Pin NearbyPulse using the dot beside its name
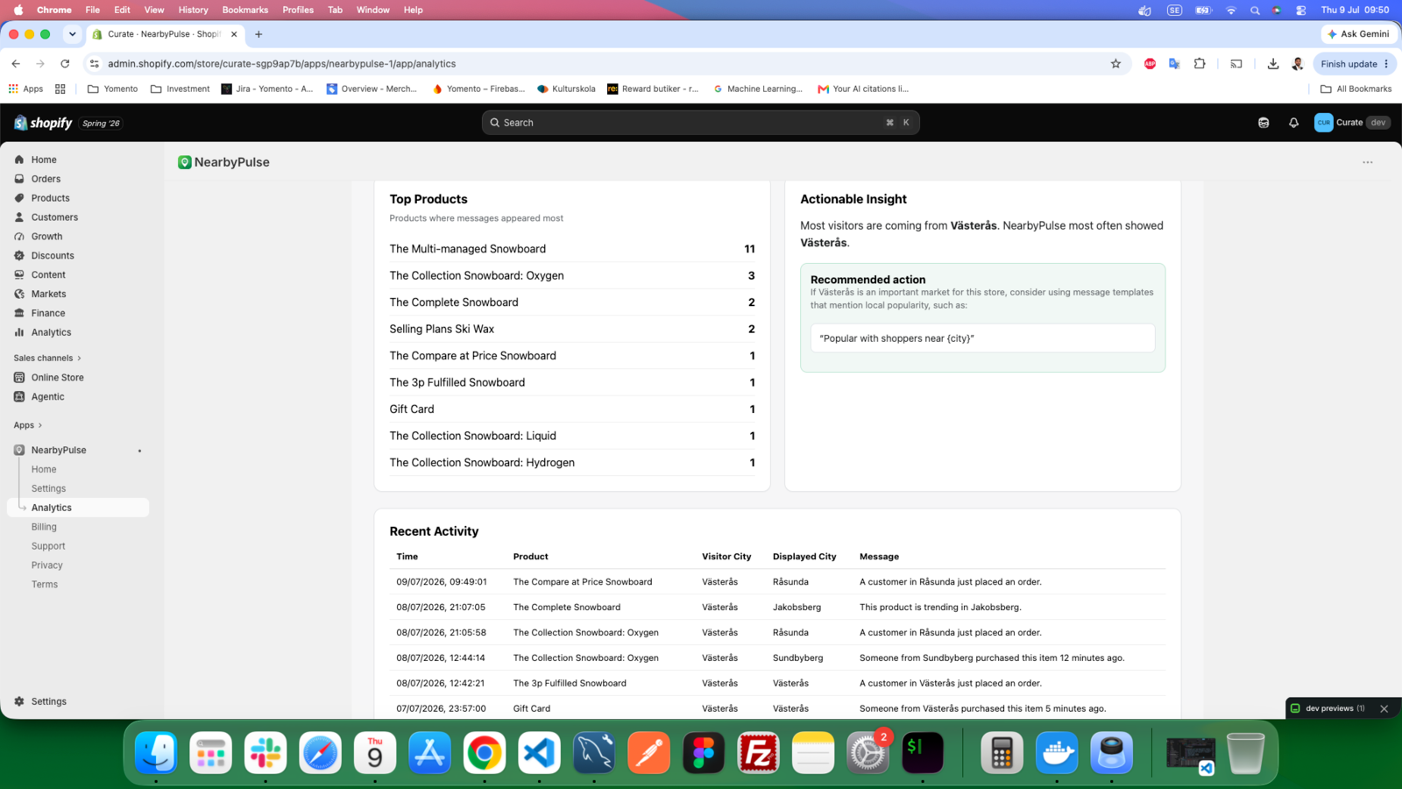 (139, 451)
